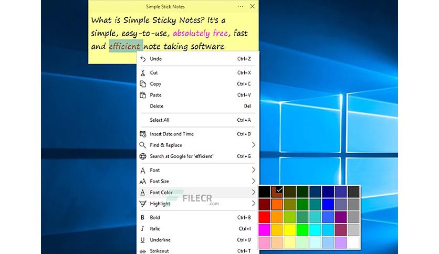Click the Underline U icon
The image size is (439, 254).
(x=143, y=240)
